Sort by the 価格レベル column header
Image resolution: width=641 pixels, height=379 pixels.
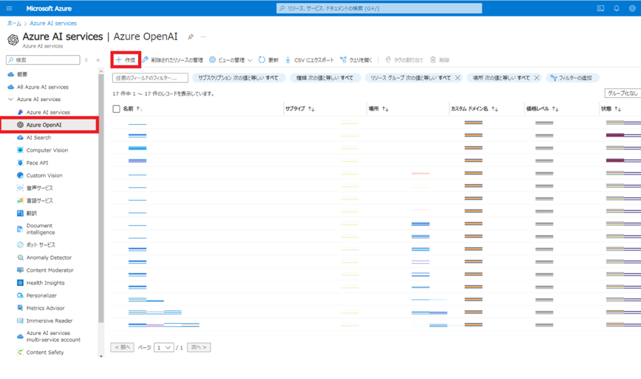542,109
